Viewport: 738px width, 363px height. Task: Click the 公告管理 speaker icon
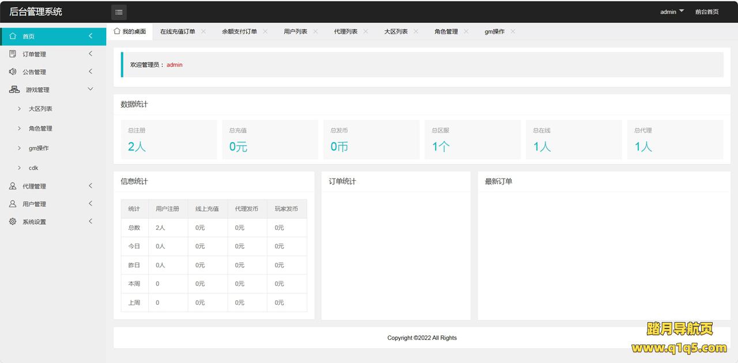[x=13, y=71]
